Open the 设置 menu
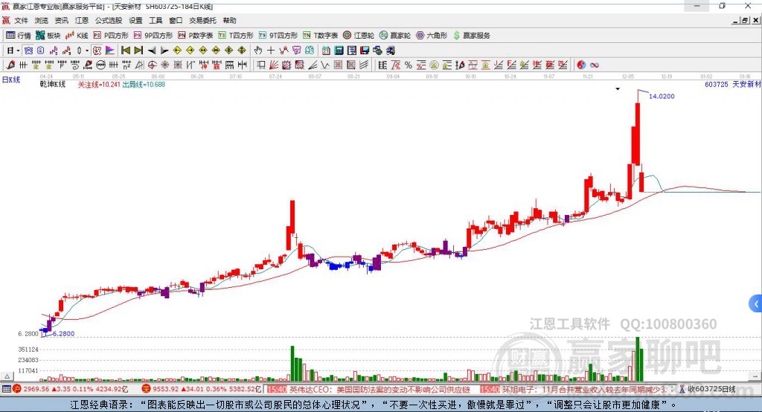Screen dimensions: 762x412 coord(135,20)
